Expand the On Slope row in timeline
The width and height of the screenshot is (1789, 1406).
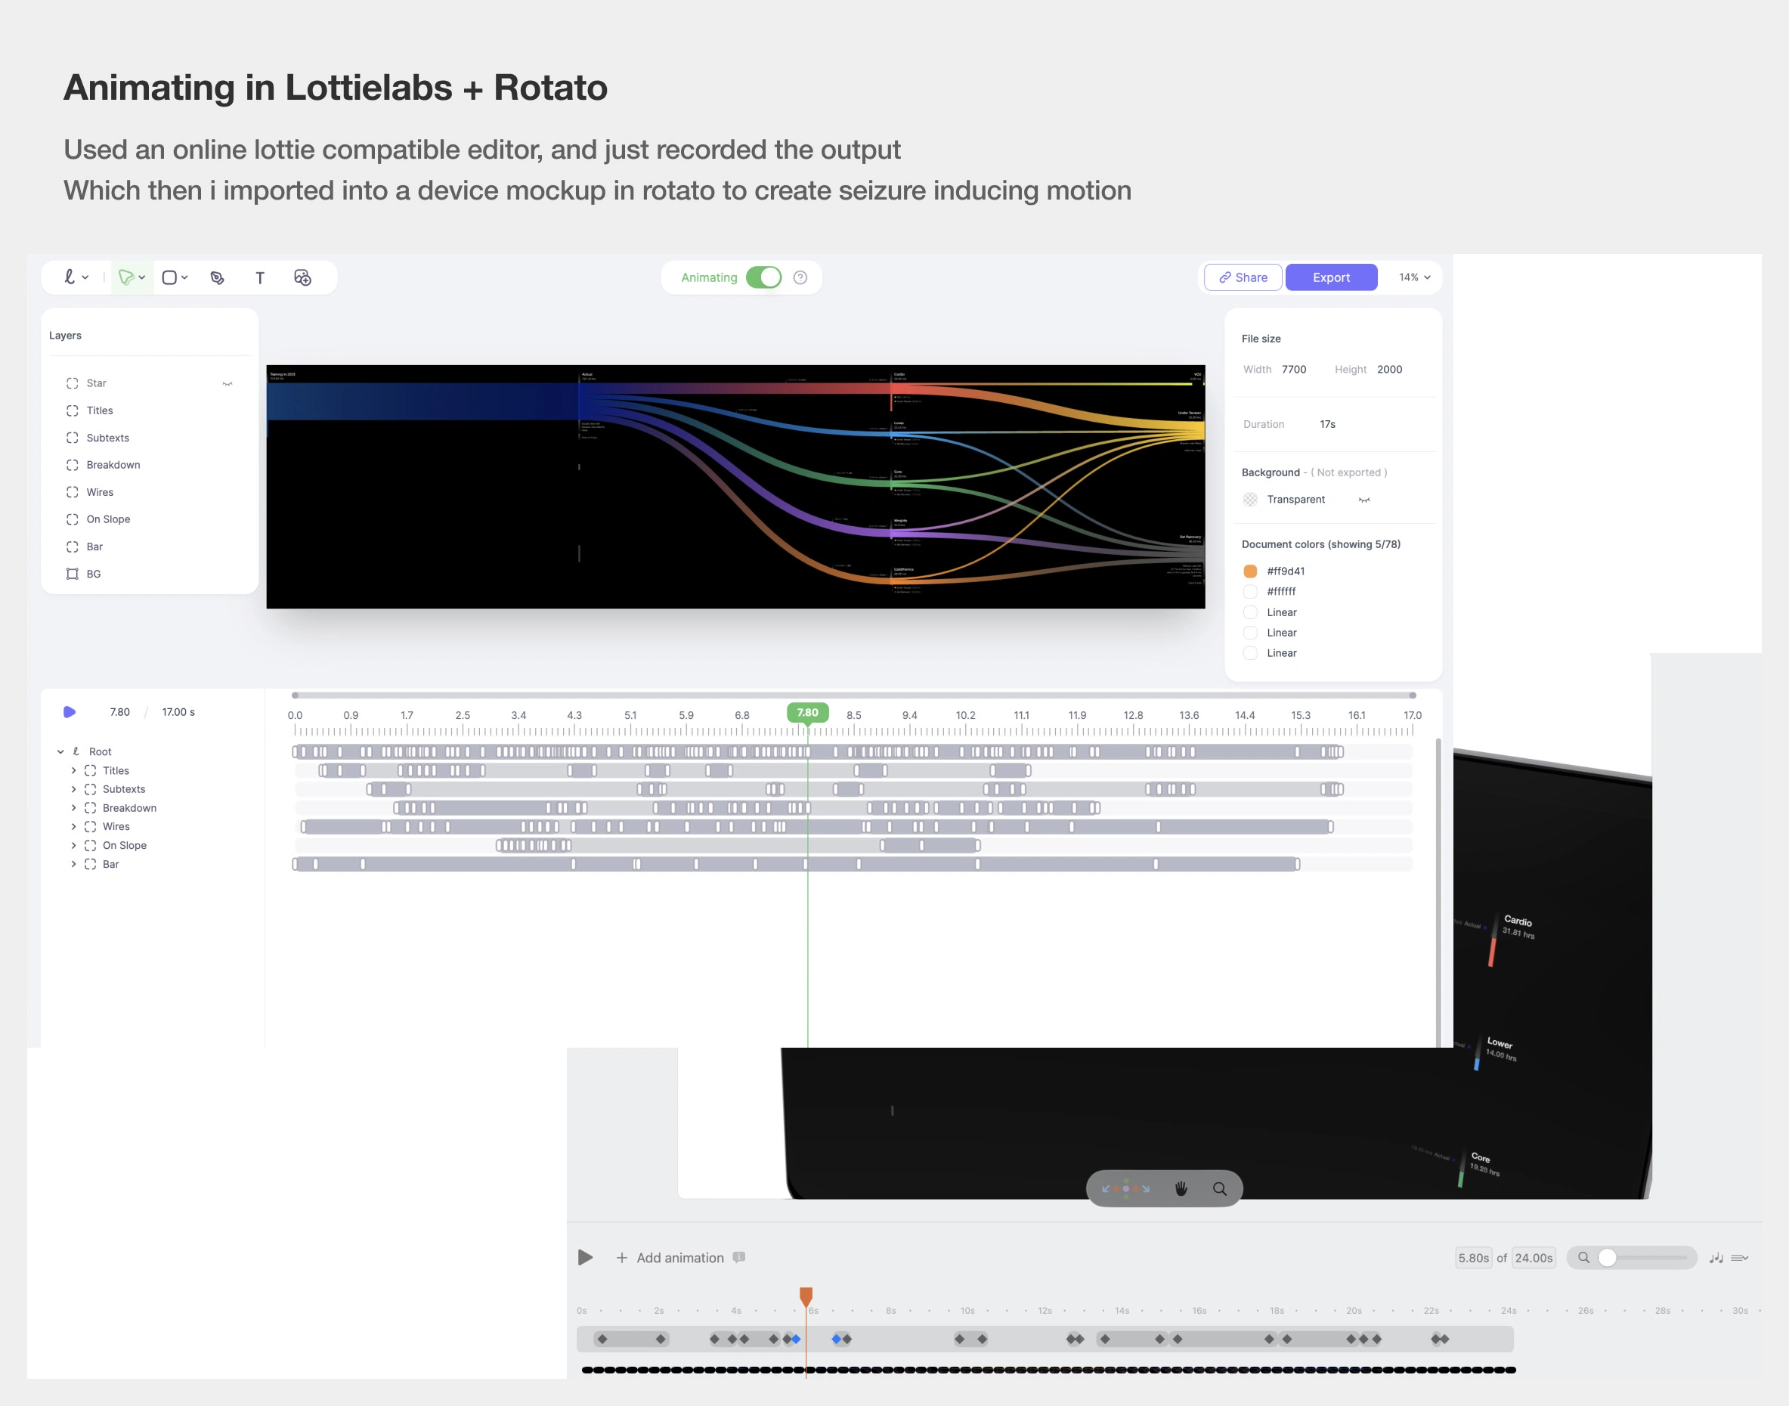pos(74,845)
